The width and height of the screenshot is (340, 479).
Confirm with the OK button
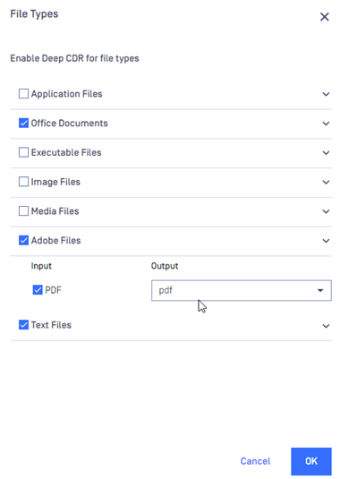311,461
